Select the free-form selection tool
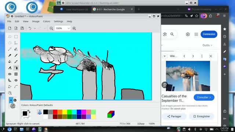Viewport: 235px width, 132px height. [10, 37]
